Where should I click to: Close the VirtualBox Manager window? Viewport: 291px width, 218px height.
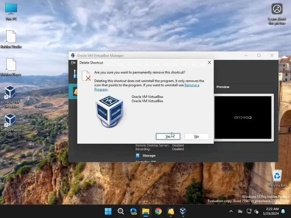click(272, 55)
